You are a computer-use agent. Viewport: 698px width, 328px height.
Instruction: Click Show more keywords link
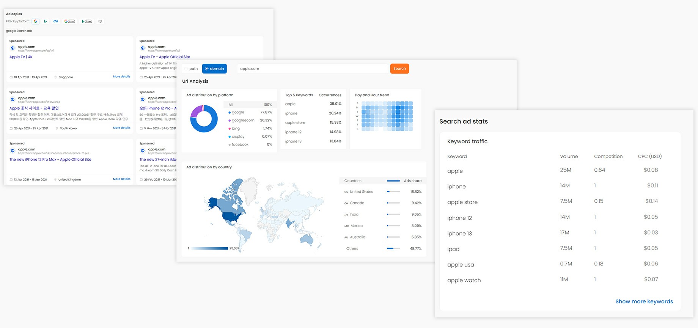(x=644, y=301)
